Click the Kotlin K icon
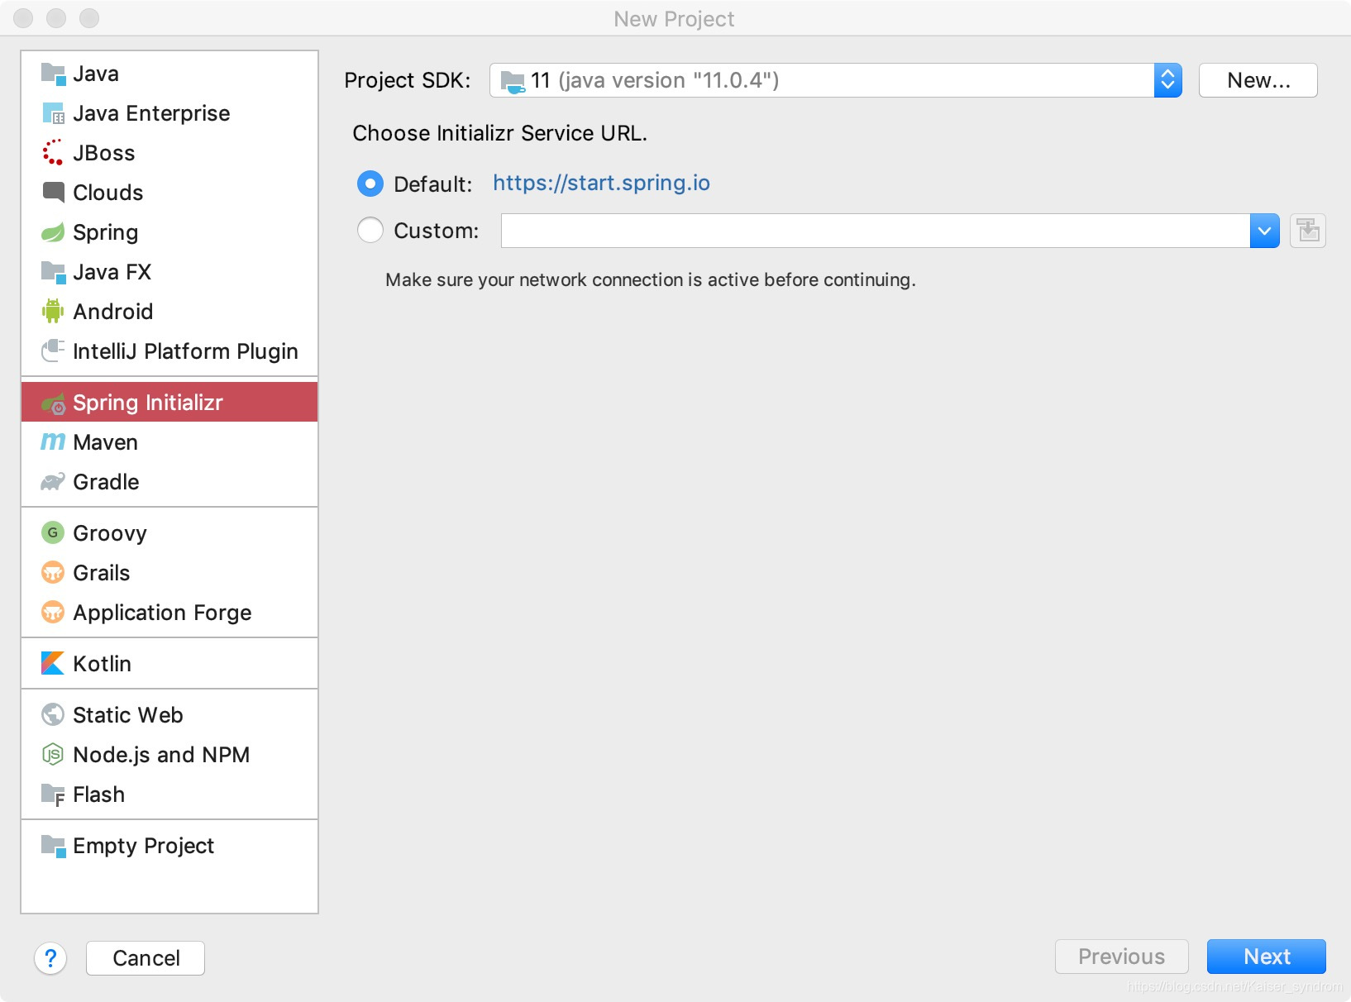Screen dimensions: 1351x1002 point(53,664)
